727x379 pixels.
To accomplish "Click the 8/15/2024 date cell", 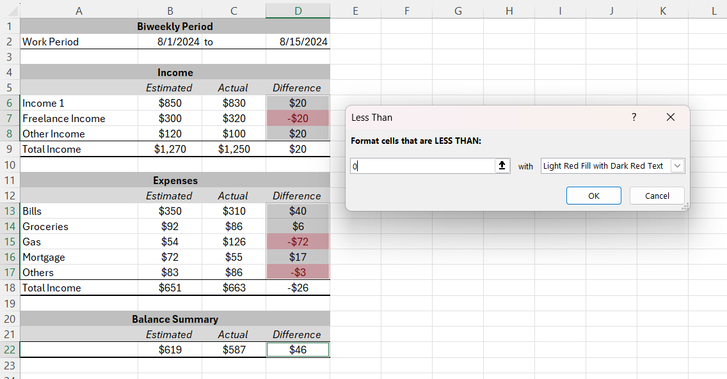I will click(x=298, y=42).
